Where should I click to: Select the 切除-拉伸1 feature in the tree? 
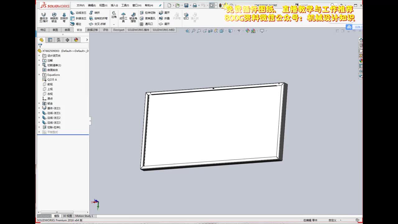(x=51, y=127)
